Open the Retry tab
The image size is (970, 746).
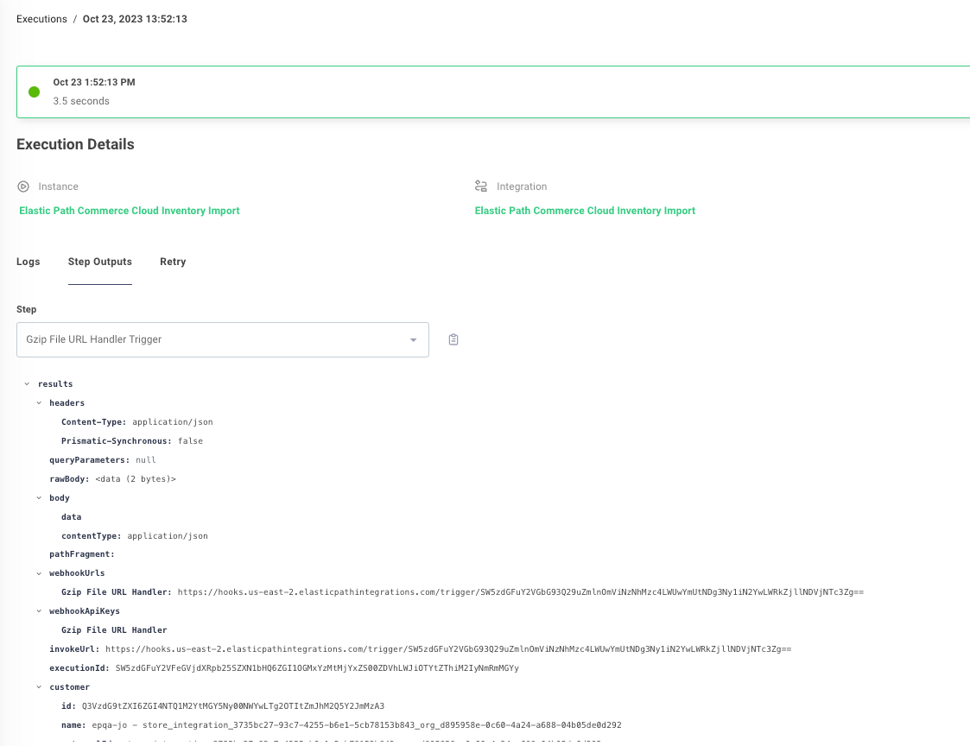tap(173, 262)
